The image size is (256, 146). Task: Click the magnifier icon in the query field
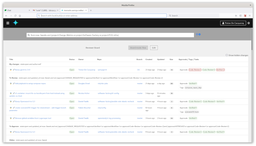[29, 35]
